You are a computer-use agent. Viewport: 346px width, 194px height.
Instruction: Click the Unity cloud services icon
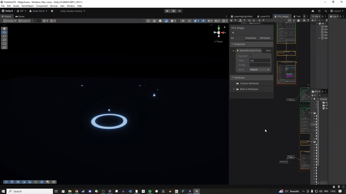312,11
